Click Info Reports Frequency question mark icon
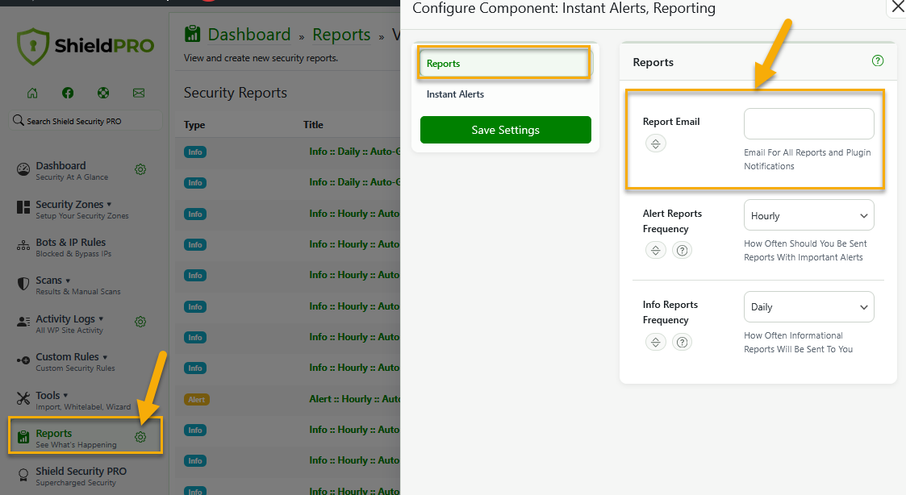 pyautogui.click(x=682, y=343)
